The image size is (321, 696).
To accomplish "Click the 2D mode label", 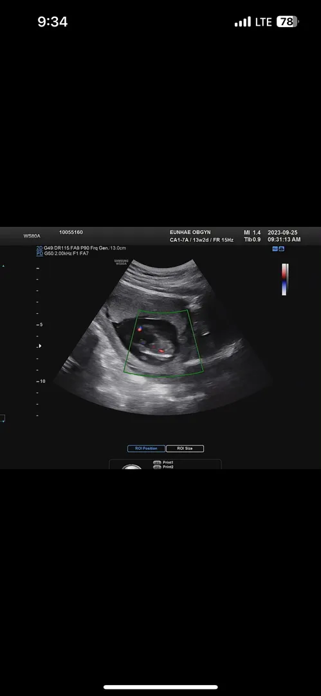I will (x=39, y=248).
